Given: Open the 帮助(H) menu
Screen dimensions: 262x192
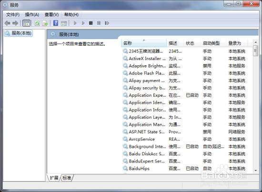Looking at the screenshot, I should [71, 15].
